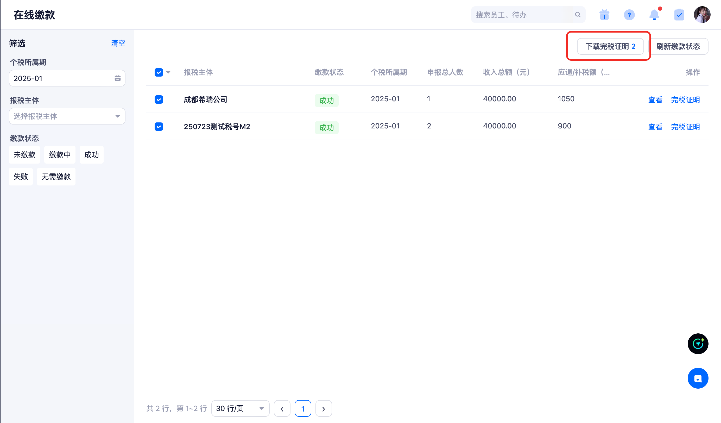Click the 成功 status badge for 250723测试税号M2
This screenshot has height=423, width=721.
326,128
